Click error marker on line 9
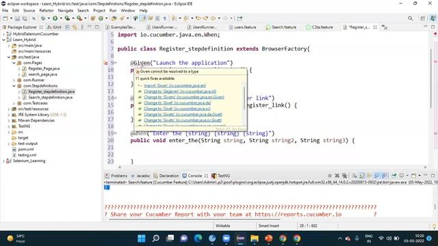This screenshot has height=246, width=438. coord(105,63)
